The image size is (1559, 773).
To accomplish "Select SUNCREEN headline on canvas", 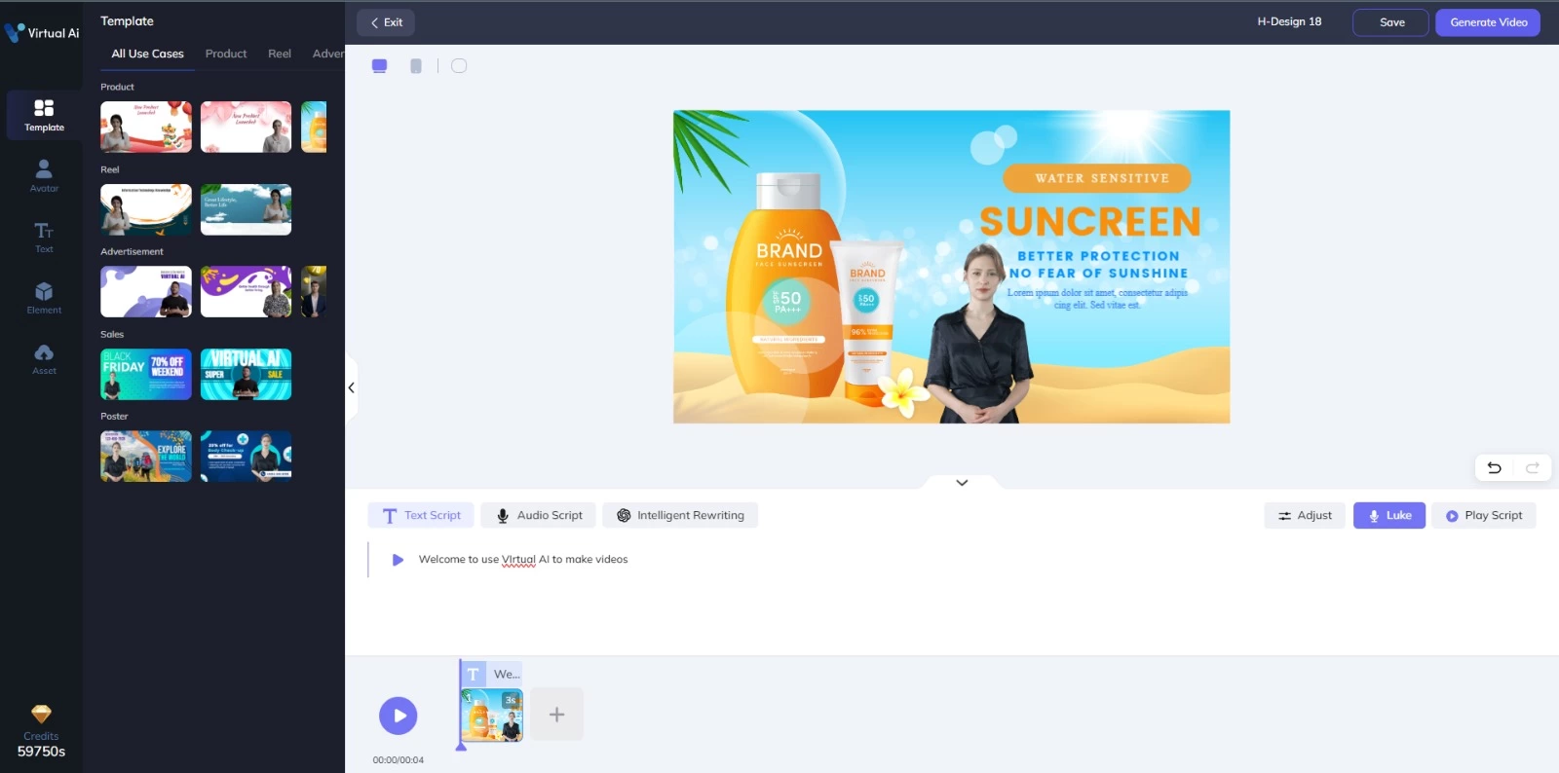I will tap(1090, 222).
